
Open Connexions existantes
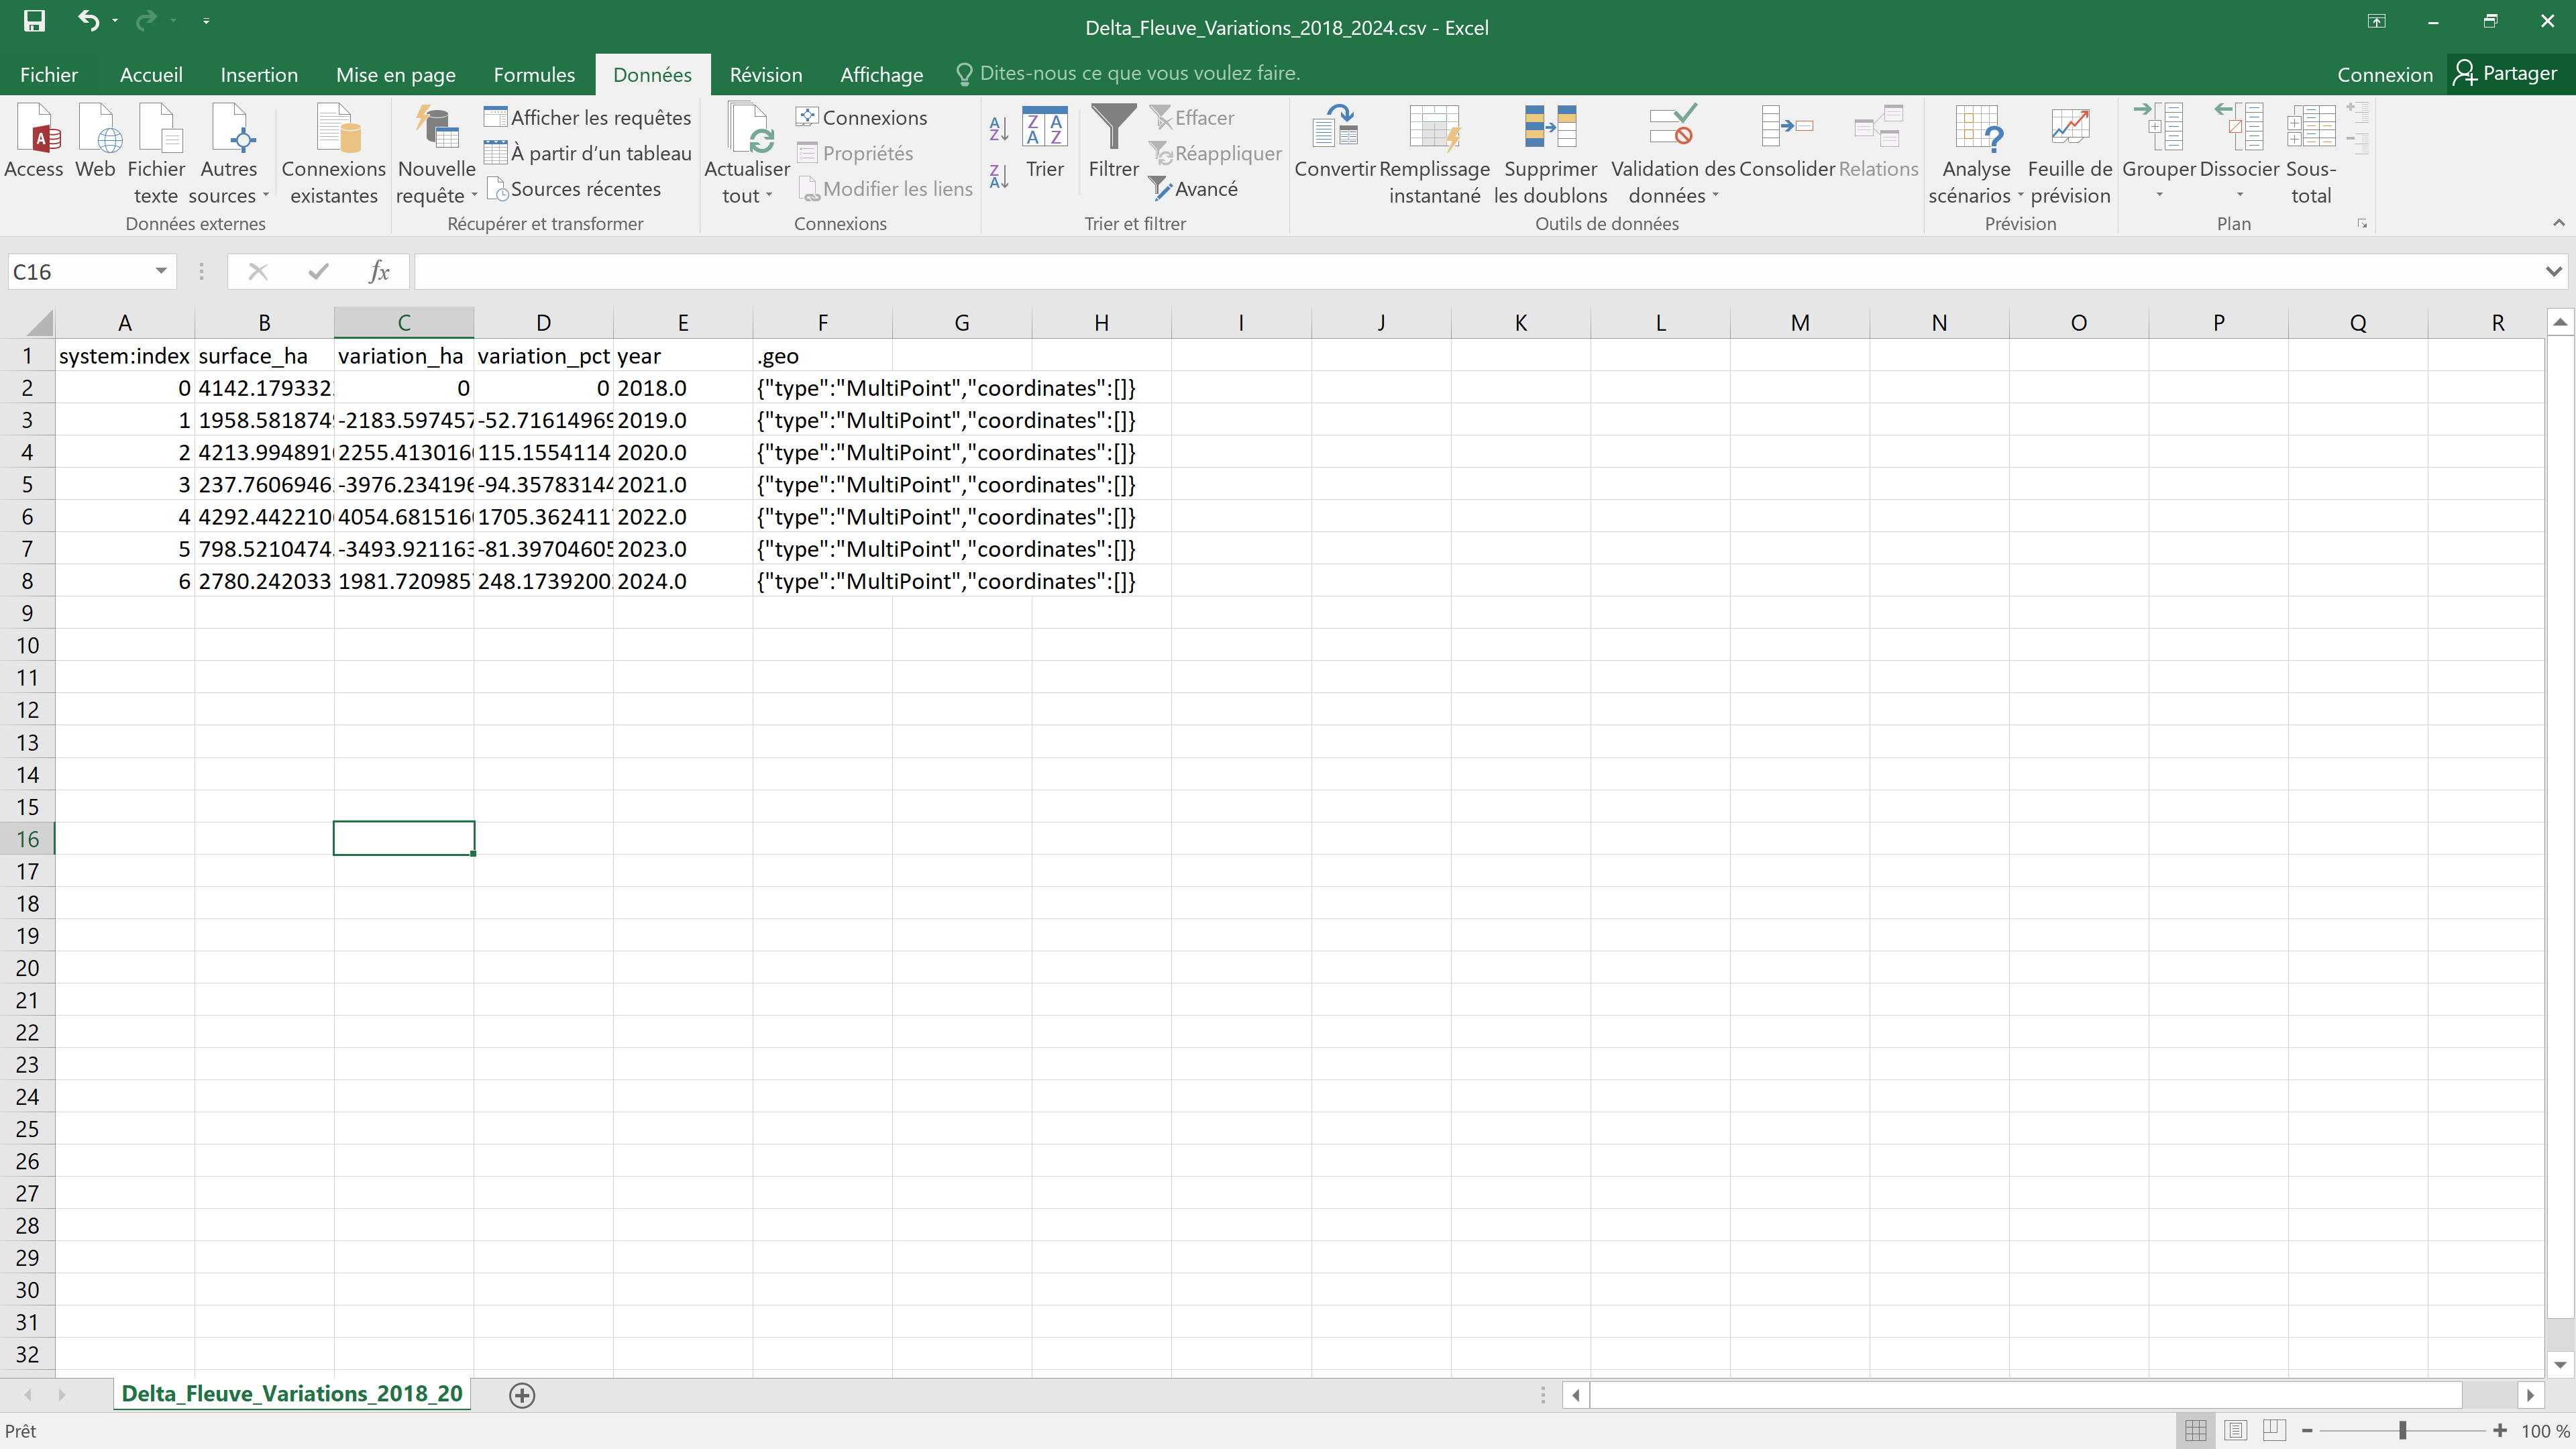333,154
